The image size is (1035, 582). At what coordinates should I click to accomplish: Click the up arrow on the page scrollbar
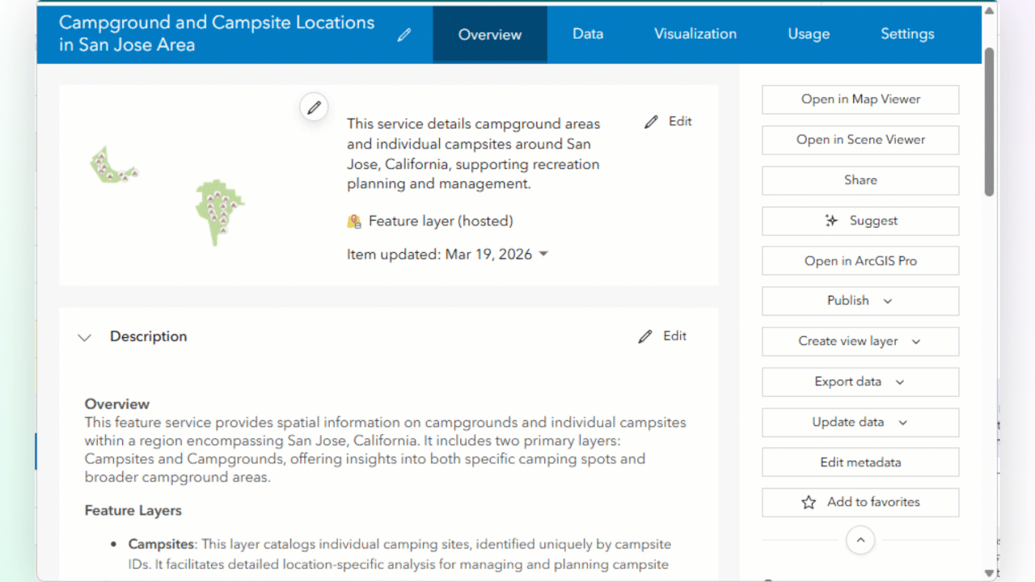click(988, 10)
